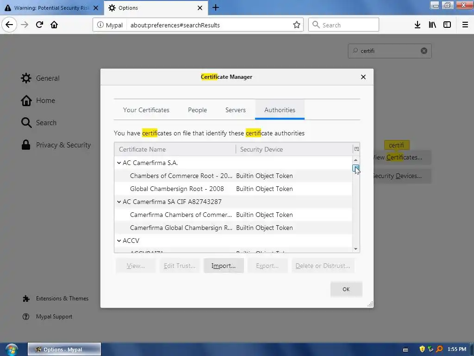Image resolution: width=474 pixels, height=356 pixels.
Task: Collapse the AC Camerfirma S.A. group
Action: coord(119,163)
